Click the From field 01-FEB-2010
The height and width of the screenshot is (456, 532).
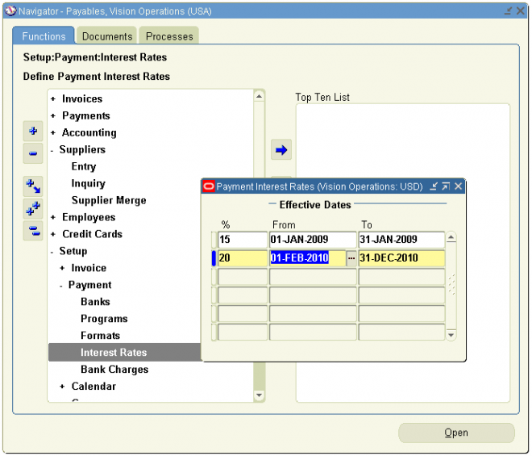click(308, 258)
